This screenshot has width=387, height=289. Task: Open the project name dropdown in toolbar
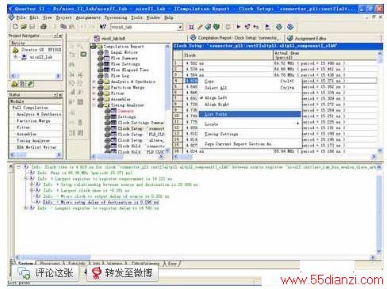[180, 27]
